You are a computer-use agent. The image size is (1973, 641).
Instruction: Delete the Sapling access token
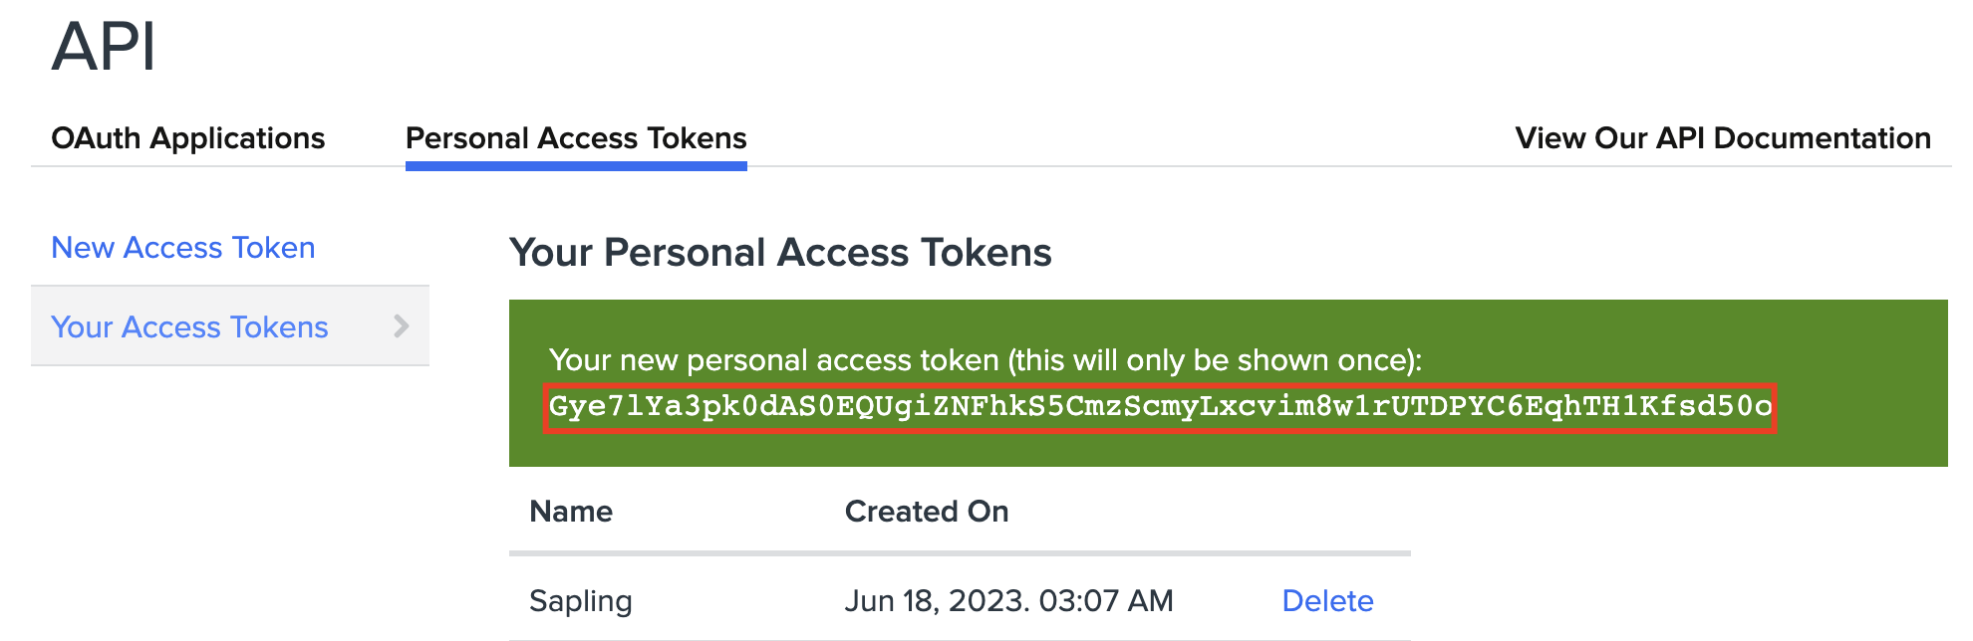tap(1327, 601)
